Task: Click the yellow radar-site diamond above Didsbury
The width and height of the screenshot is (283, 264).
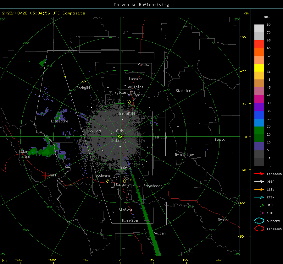Action: click(x=120, y=137)
